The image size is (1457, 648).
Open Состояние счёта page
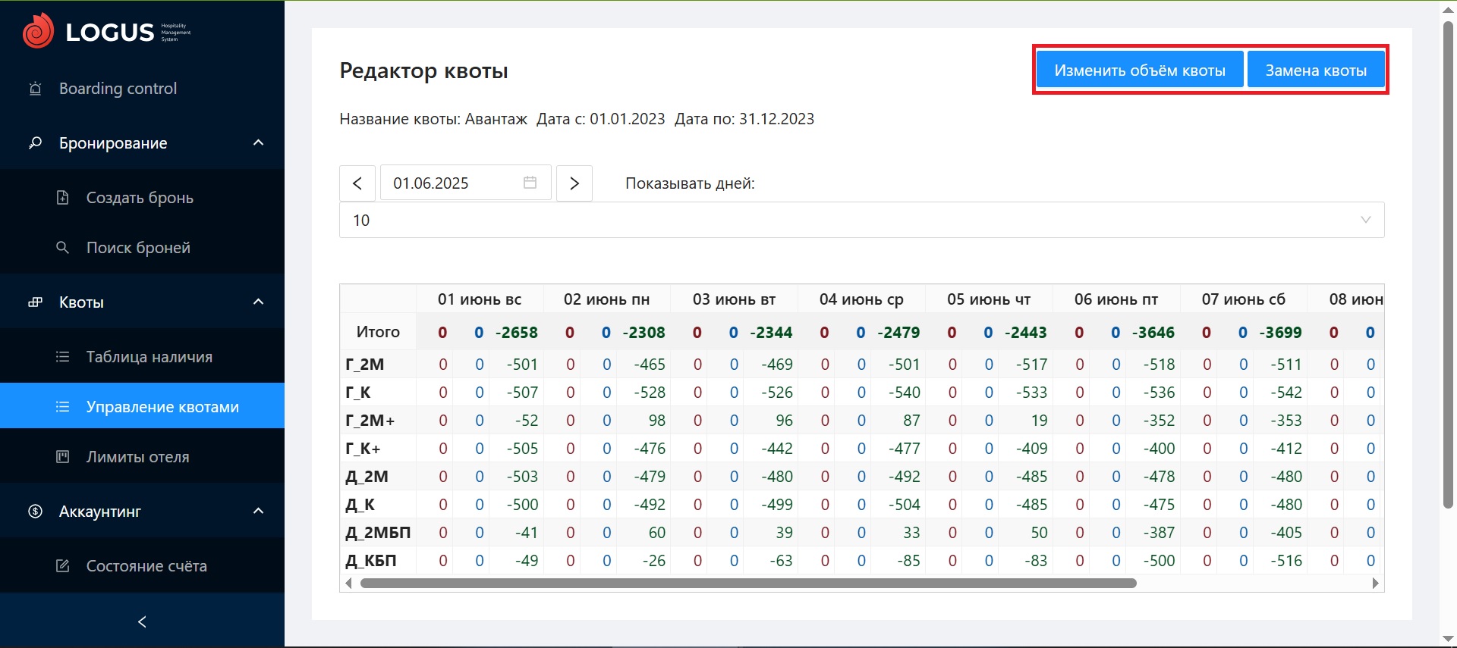146,566
